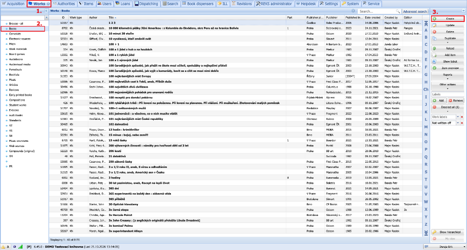Add a label with the Add button
Image resolution: width=467 pixels, height=250 pixels.
click(439, 101)
